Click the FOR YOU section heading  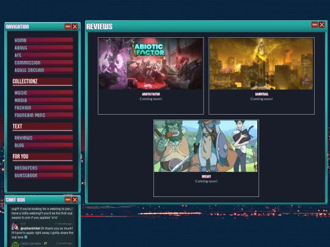[x=43, y=157]
